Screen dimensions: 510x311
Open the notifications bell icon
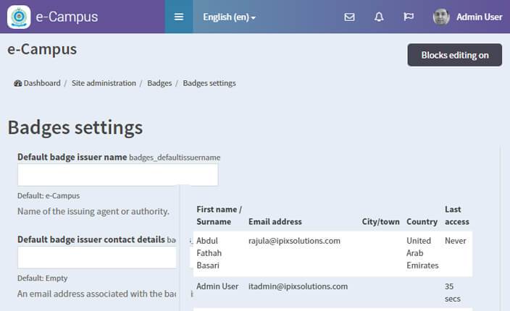pyautogui.click(x=379, y=17)
